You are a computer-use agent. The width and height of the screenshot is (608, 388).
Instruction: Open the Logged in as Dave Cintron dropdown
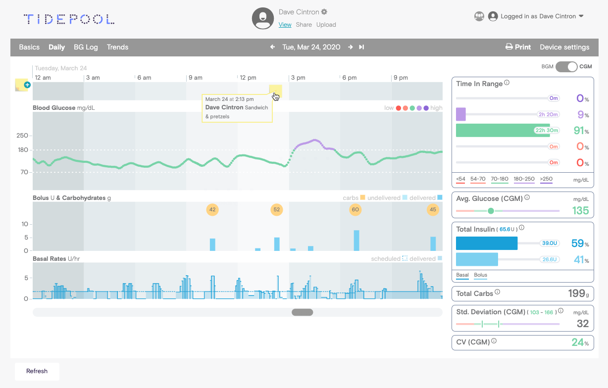click(x=536, y=16)
